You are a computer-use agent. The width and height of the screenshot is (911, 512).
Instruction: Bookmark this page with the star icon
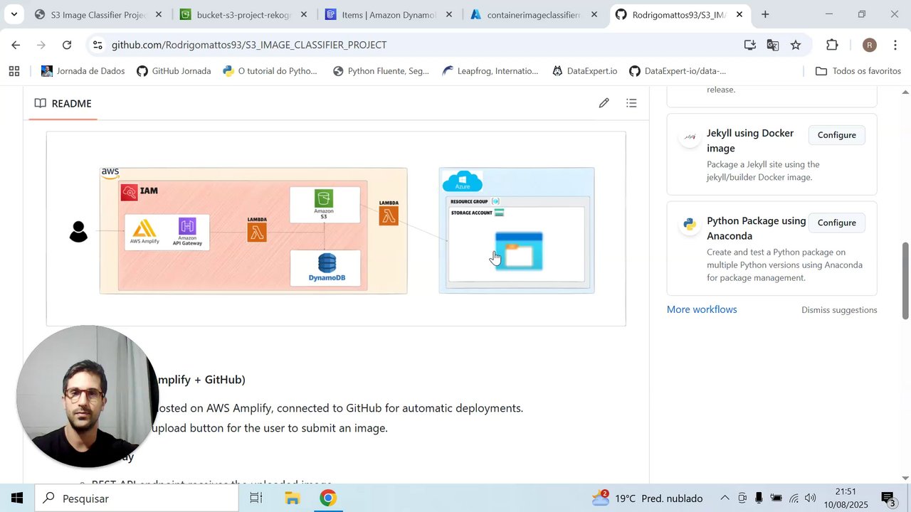click(x=796, y=45)
